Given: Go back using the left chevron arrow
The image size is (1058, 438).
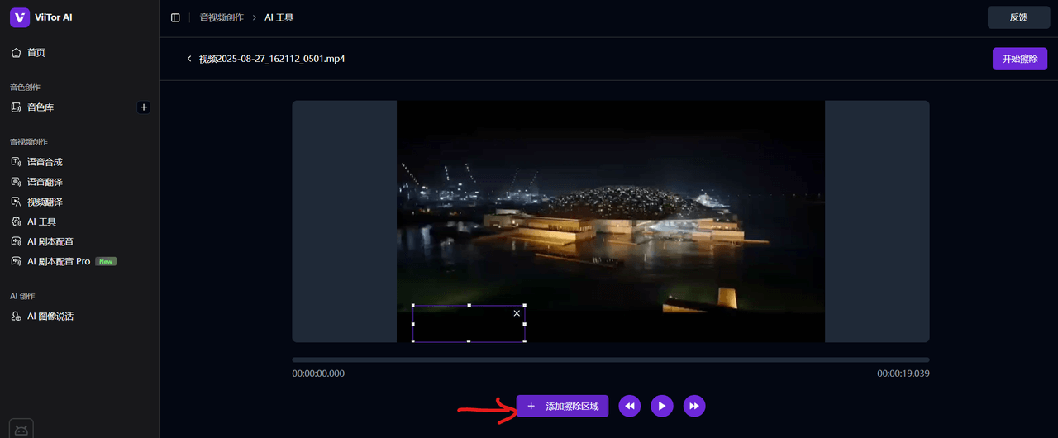Looking at the screenshot, I should [x=189, y=59].
